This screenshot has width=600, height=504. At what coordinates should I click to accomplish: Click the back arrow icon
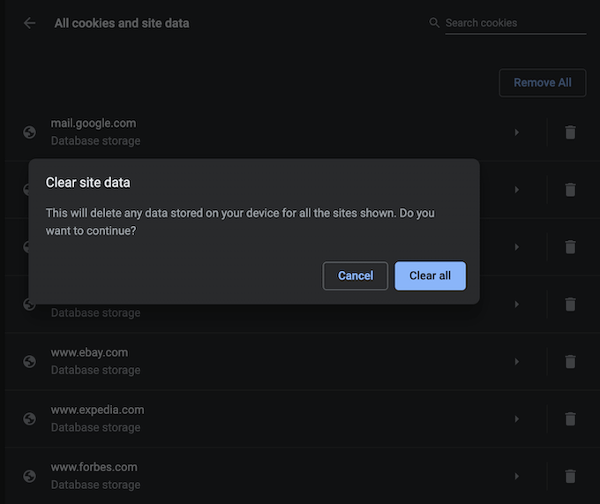pyautogui.click(x=30, y=23)
